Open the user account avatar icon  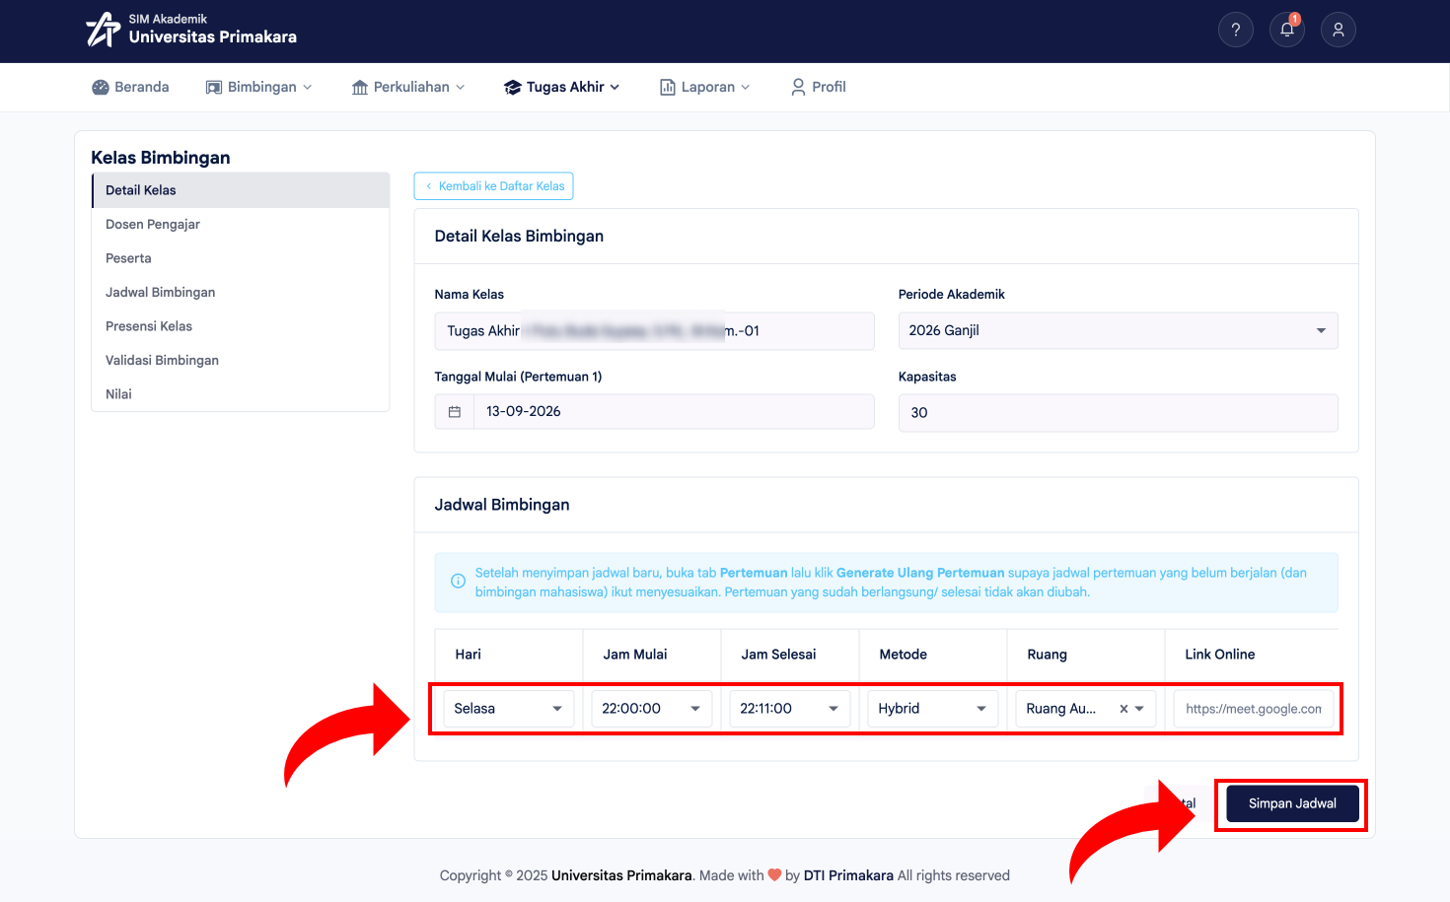pyautogui.click(x=1339, y=30)
